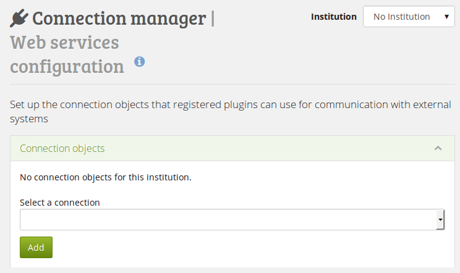Click the Select a connection label
Viewport: 460px width, 273px height.
[x=60, y=202]
